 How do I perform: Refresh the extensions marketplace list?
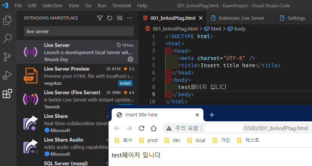(110, 18)
